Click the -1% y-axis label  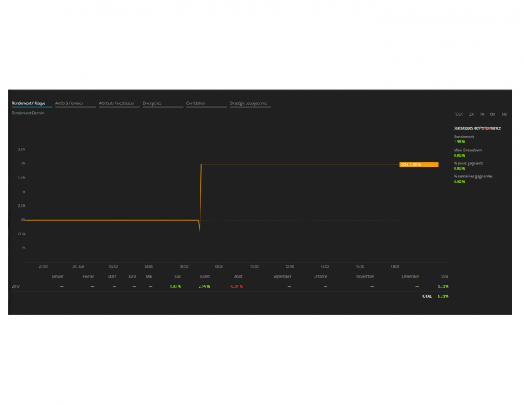click(22, 248)
